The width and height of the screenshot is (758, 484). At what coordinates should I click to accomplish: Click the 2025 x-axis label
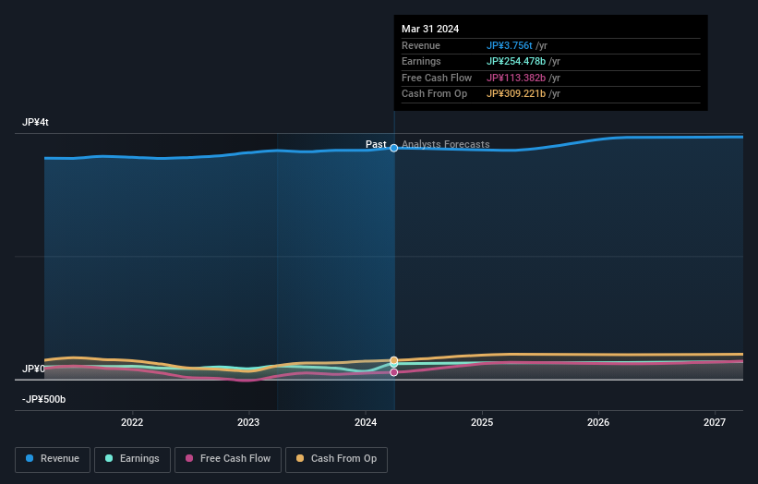pyautogui.click(x=482, y=422)
